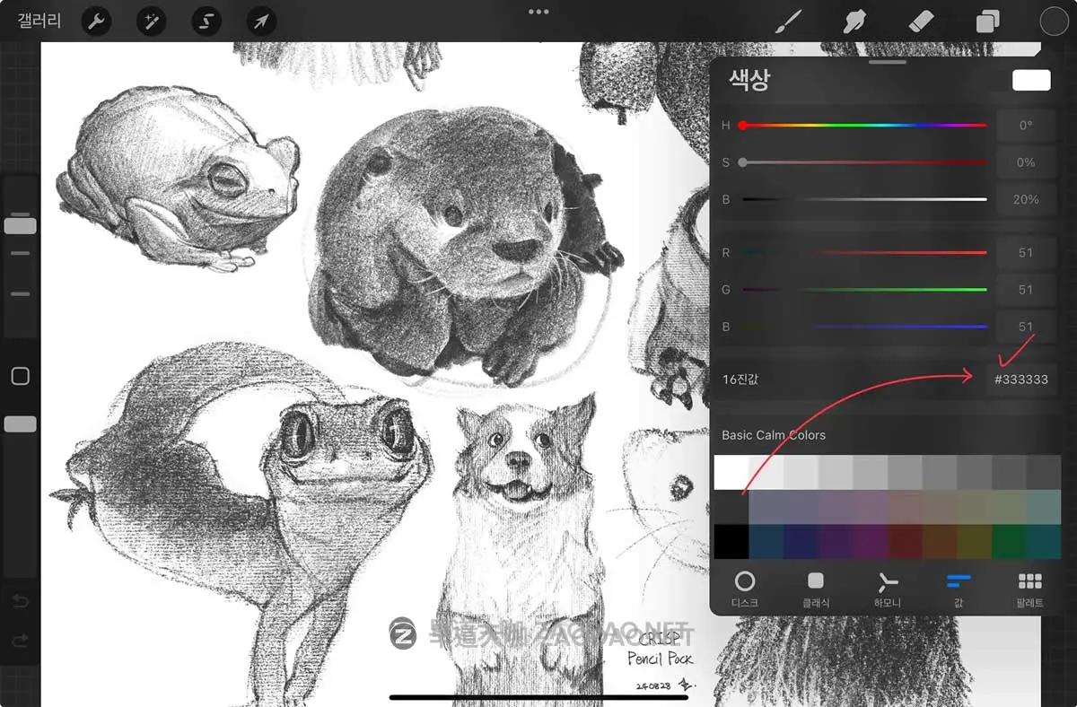Click the hex value field showing #333333
This screenshot has width=1077, height=707.
coord(1022,380)
